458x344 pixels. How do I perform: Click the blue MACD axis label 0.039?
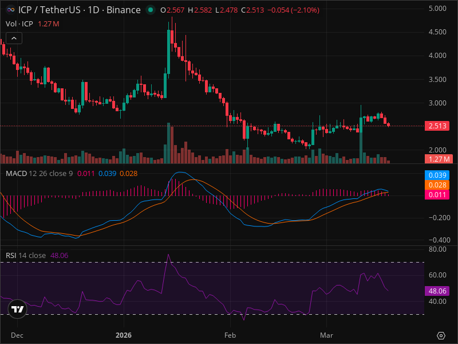pos(437,175)
